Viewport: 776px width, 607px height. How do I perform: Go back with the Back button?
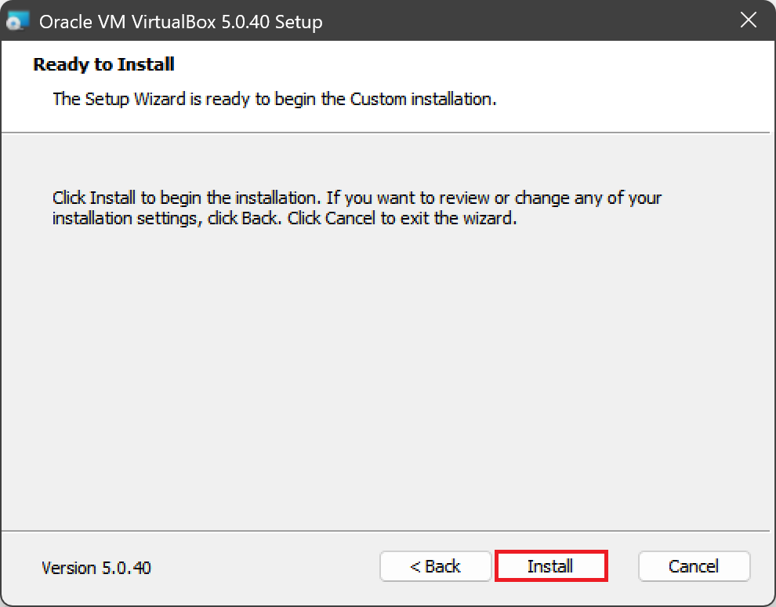[x=435, y=566]
